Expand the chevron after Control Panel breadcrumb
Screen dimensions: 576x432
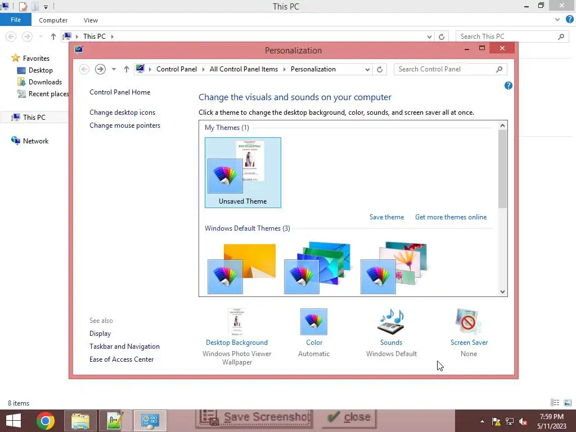(203, 69)
